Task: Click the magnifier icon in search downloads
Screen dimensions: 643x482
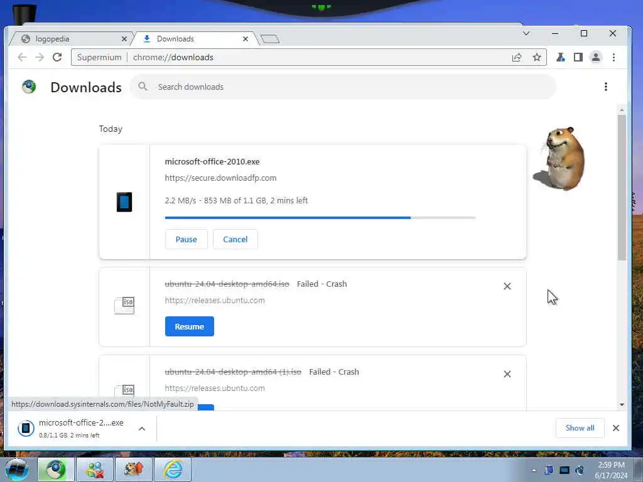Action: (x=143, y=87)
